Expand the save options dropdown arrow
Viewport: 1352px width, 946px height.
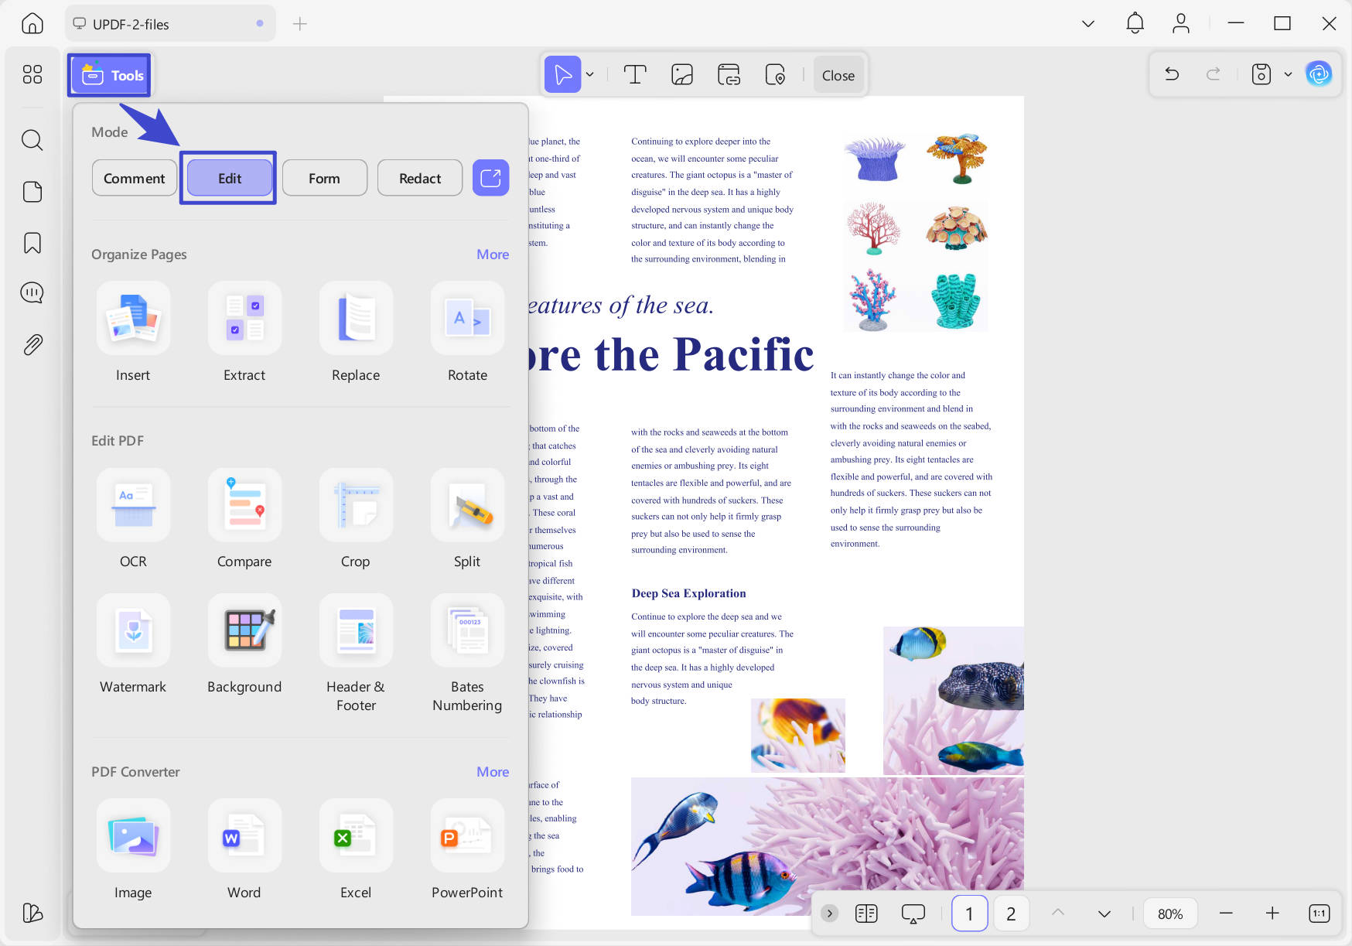1288,74
